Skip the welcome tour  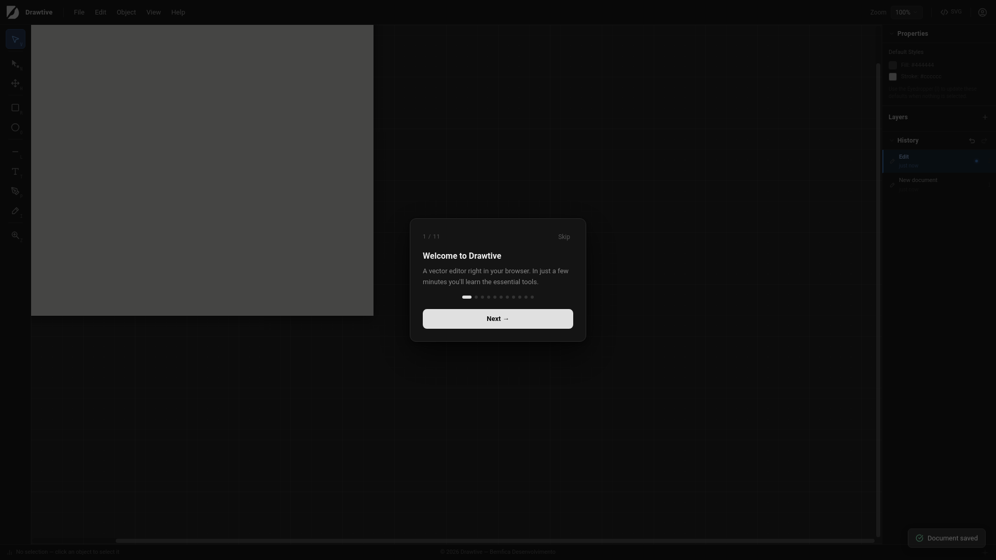point(564,237)
